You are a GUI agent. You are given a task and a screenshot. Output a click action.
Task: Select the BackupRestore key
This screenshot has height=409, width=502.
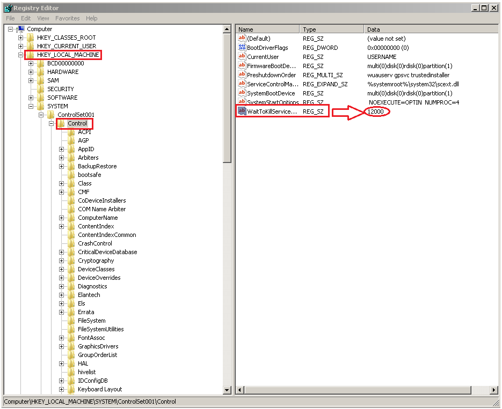(97, 166)
